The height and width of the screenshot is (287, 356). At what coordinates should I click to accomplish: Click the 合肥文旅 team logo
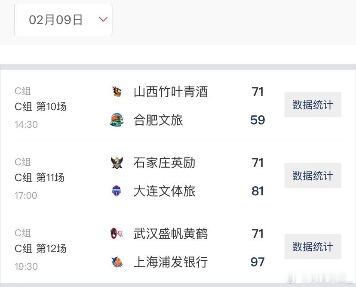(117, 120)
